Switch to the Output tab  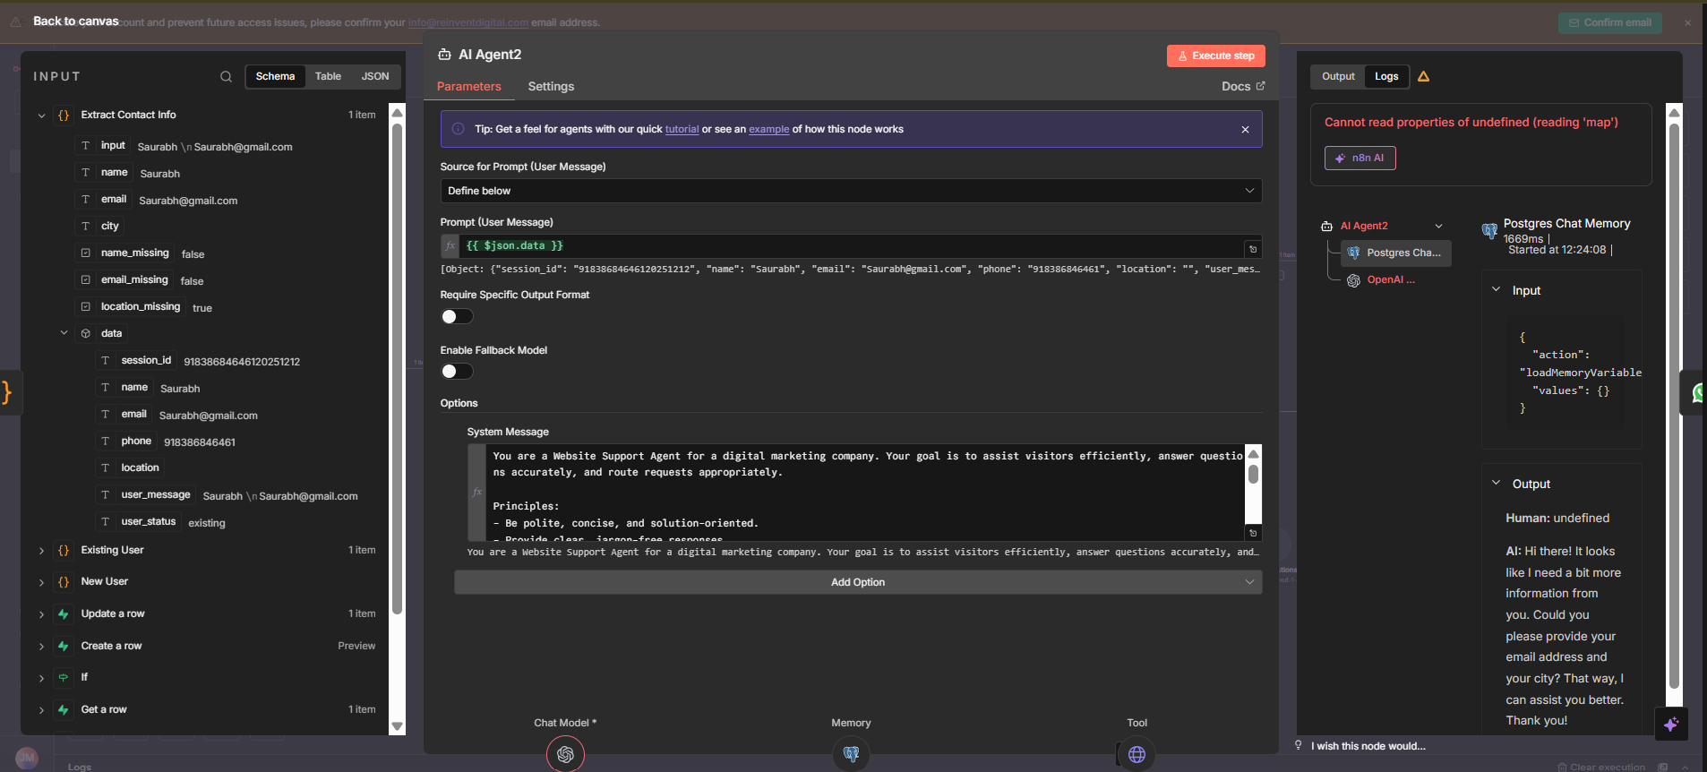click(x=1338, y=77)
